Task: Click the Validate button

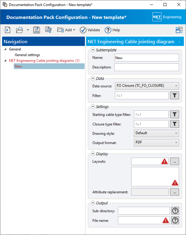Action: tap(90, 30)
